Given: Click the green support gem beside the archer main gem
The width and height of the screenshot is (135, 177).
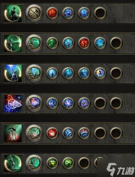Looking at the screenshot, I should [x=52, y=43].
